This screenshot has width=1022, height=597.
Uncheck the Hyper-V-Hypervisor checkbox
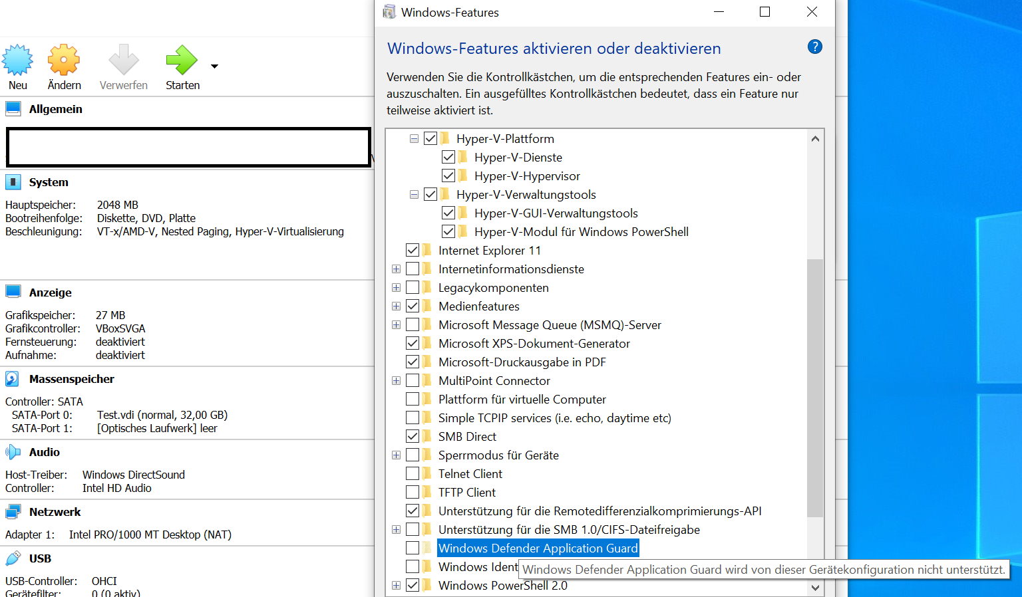[x=448, y=176]
